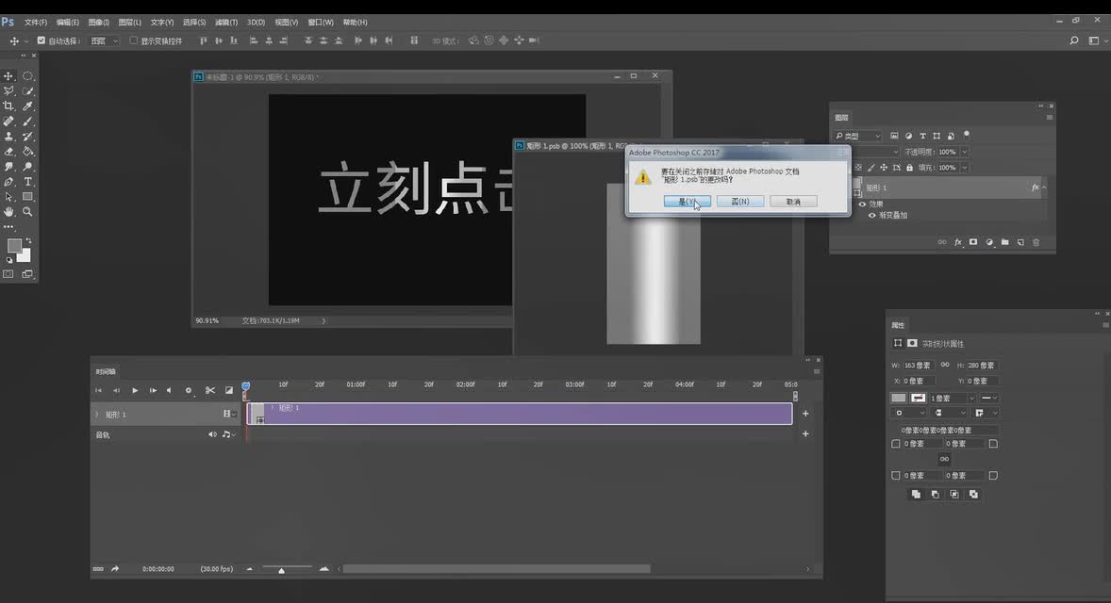
Task: Open the 文件 (File) menu
Action: (33, 22)
